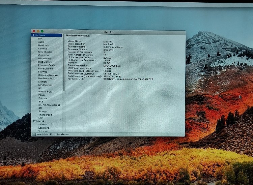
Task: Select FireWire in the sidebar
Action: click(x=43, y=72)
